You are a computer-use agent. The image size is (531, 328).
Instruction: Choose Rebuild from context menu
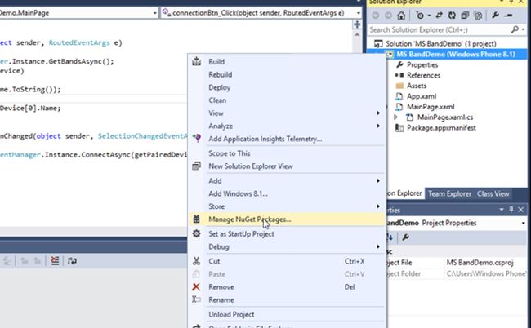(x=288, y=74)
